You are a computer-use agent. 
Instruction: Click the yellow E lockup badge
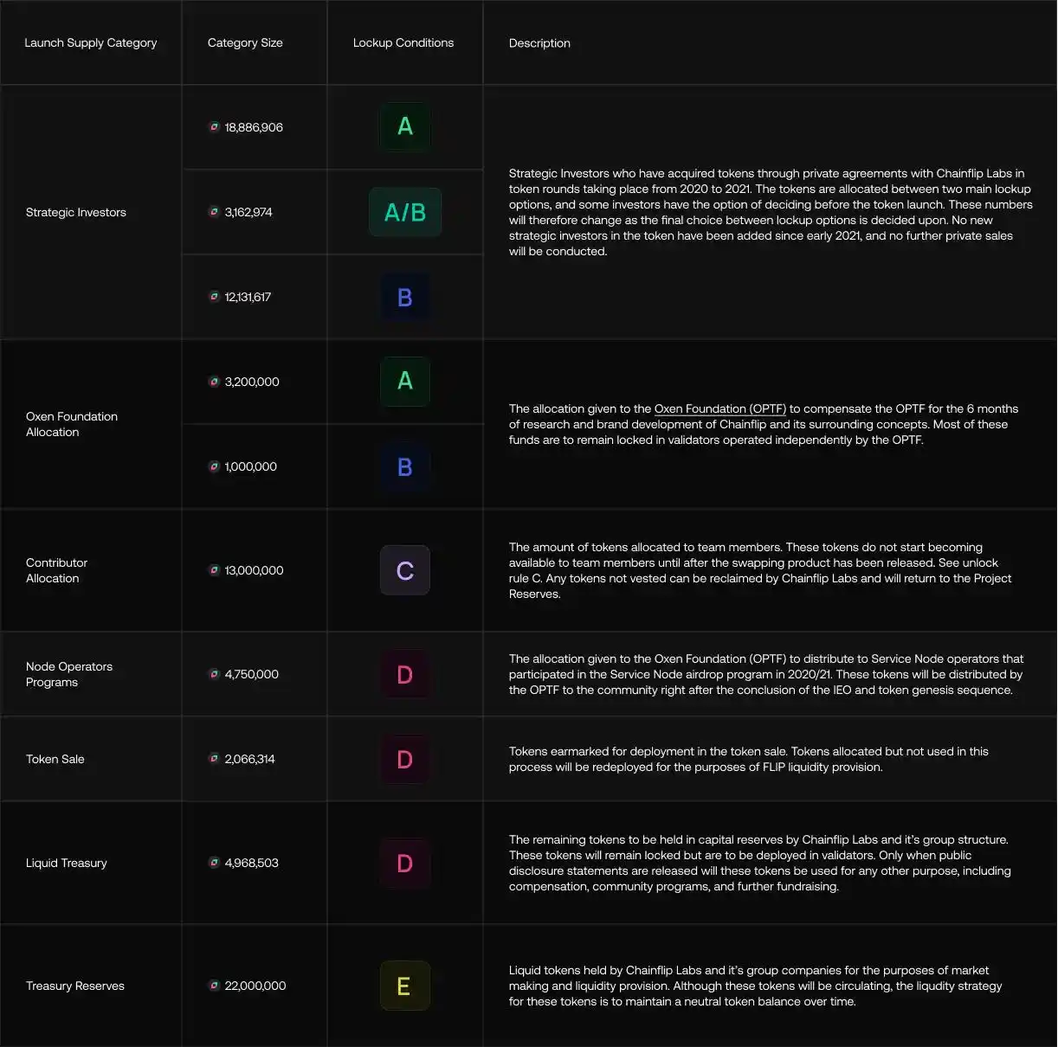404,986
